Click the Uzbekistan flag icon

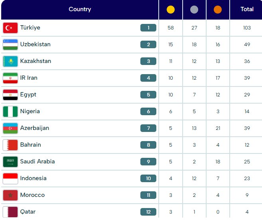point(10,45)
